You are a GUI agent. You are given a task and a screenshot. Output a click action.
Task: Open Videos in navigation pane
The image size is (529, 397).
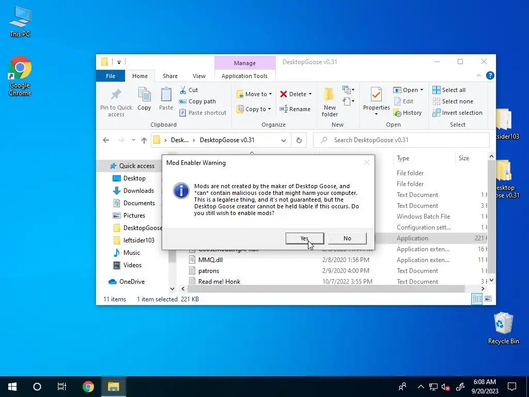point(128,265)
